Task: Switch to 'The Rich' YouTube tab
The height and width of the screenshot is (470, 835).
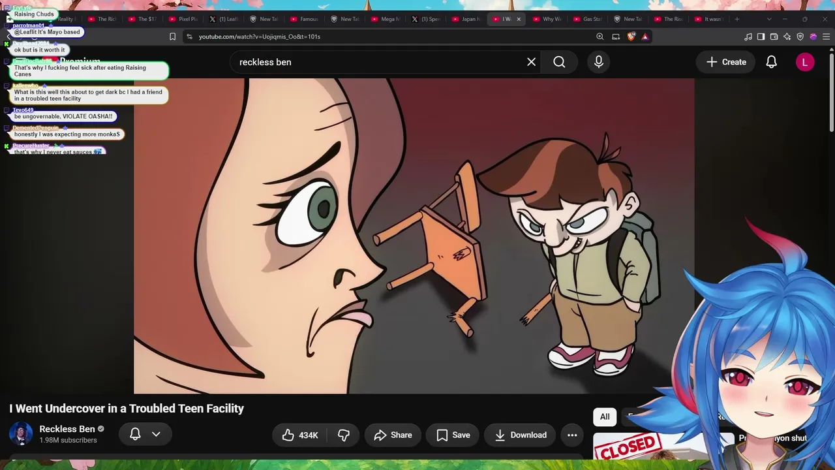Action: [102, 19]
